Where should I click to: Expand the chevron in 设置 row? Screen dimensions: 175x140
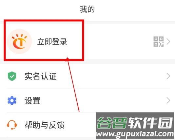[x=168, y=100]
